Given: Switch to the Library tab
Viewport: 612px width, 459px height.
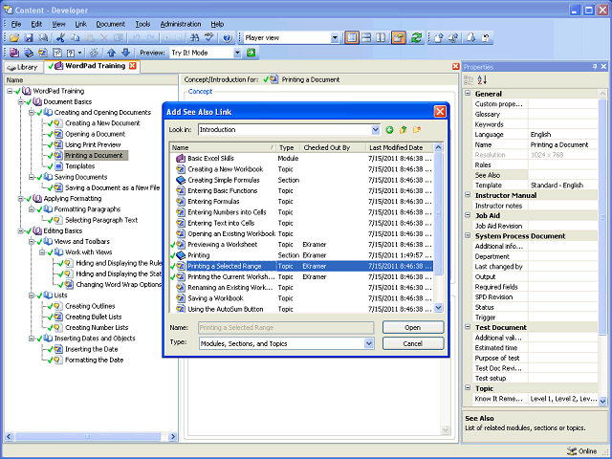Looking at the screenshot, I should coord(23,67).
